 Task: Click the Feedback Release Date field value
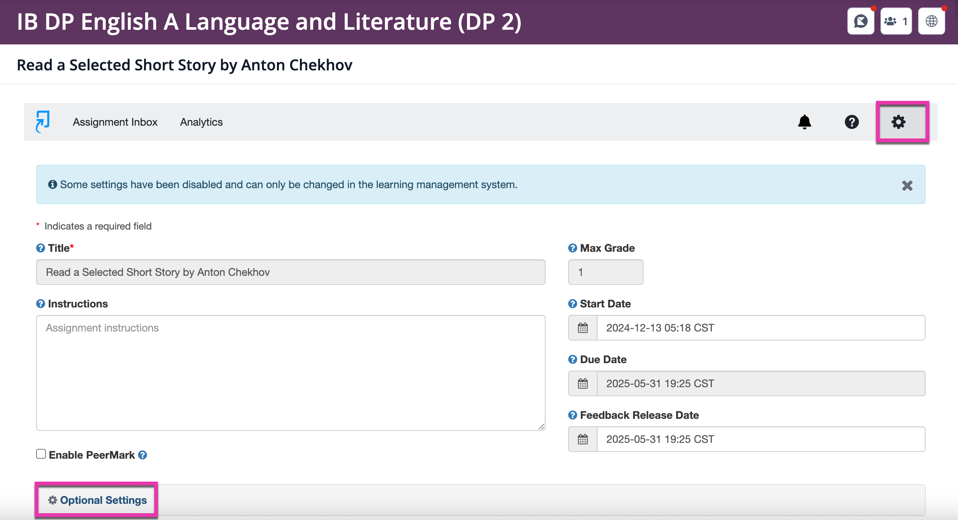point(761,439)
